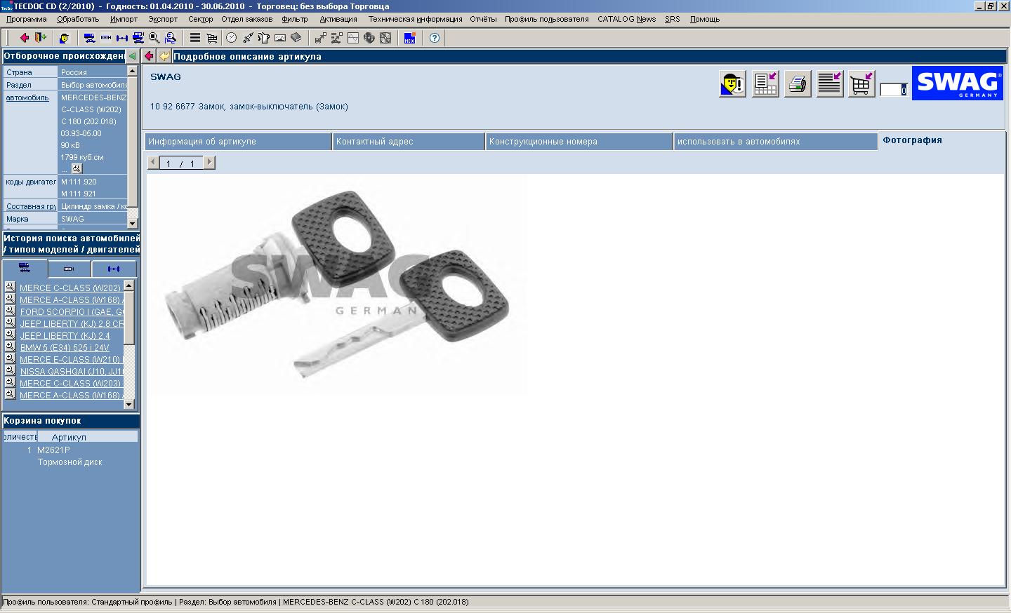This screenshot has width=1011, height=613.
Task: Select the Конструкционные номера tab
Action: (543, 142)
